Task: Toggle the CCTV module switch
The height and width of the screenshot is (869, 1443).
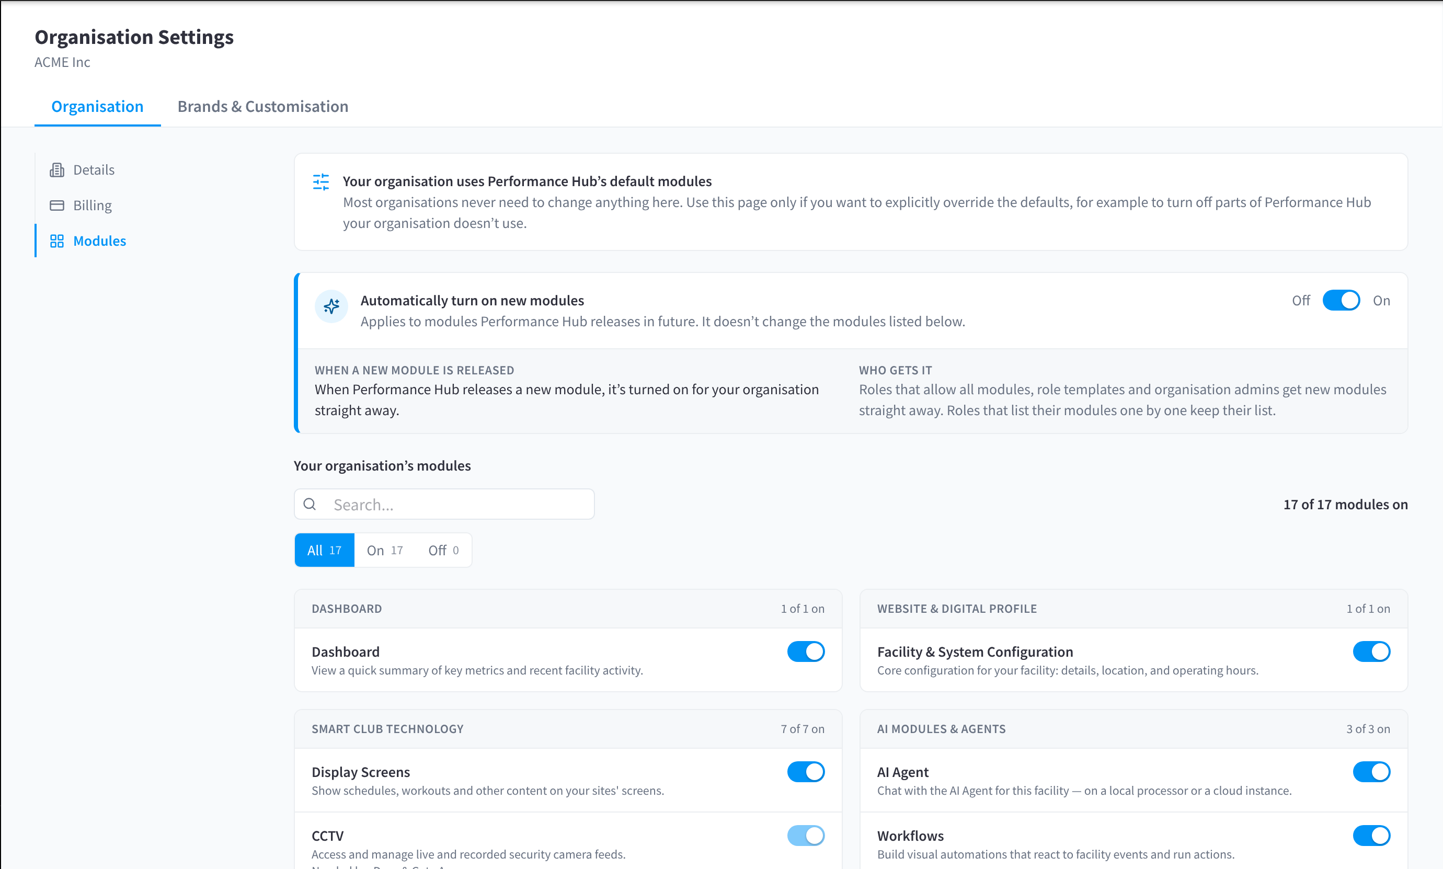Action: pyautogui.click(x=806, y=835)
